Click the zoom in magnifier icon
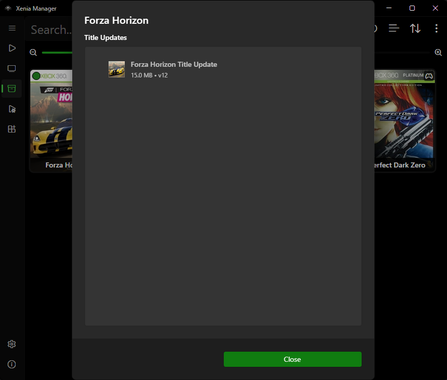The width and height of the screenshot is (447, 380). tap(438, 53)
